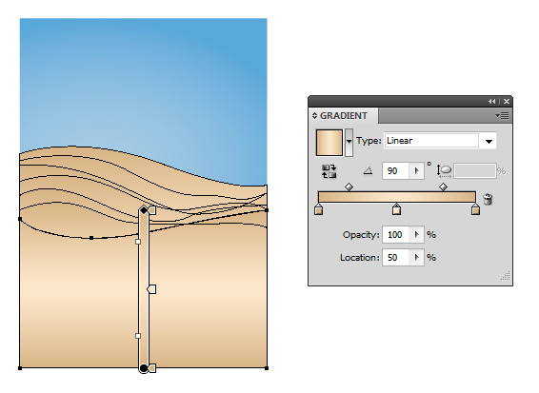
Task: Click the gradient fill preview swatch
Action: tap(329, 142)
